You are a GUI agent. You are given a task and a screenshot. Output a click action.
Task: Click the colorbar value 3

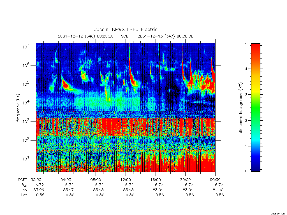246,95
